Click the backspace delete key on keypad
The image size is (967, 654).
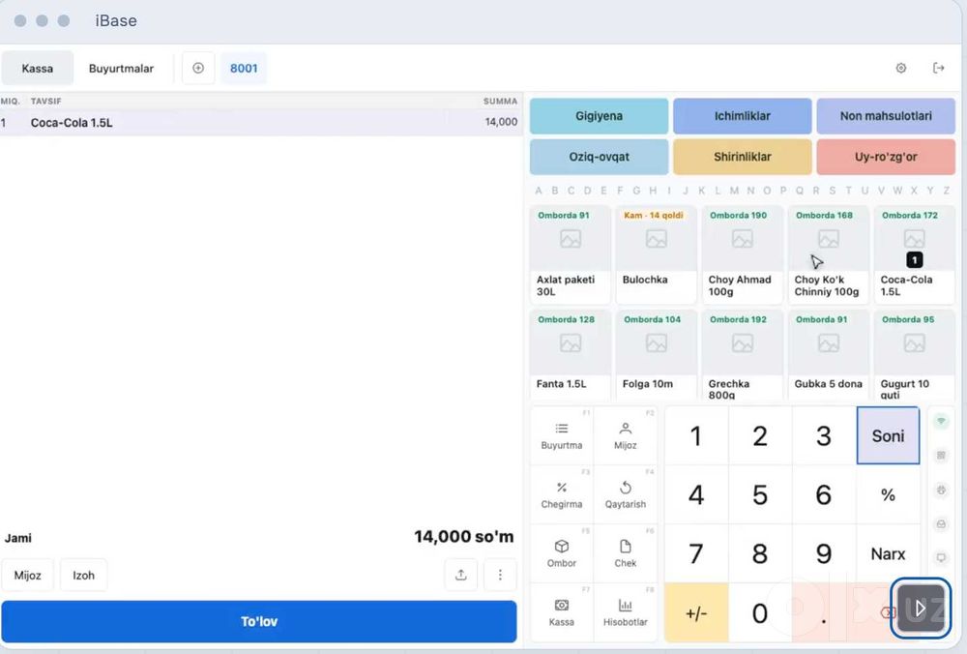coord(888,612)
